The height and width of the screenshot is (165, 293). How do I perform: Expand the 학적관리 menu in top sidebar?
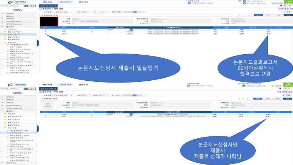pyautogui.click(x=8, y=14)
